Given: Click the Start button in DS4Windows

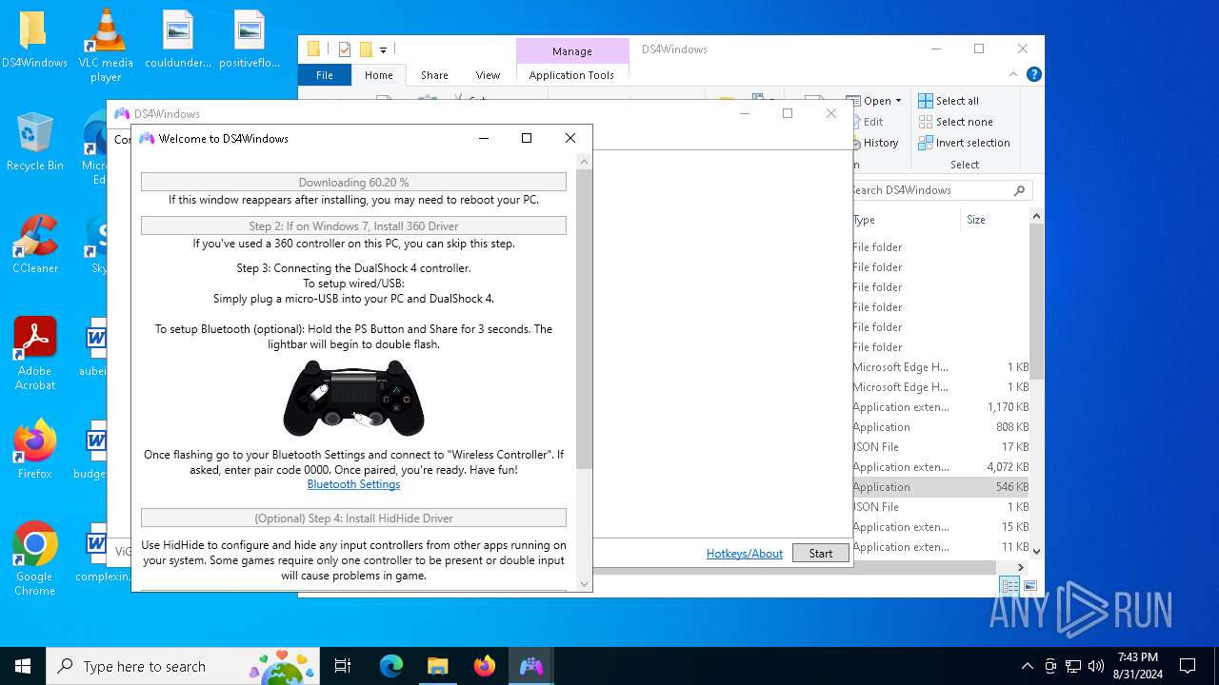Looking at the screenshot, I should [x=821, y=553].
